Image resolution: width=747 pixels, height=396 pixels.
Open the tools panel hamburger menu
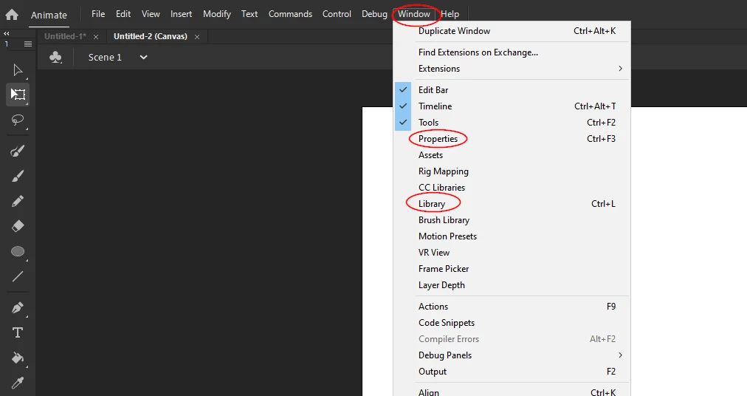coord(28,44)
